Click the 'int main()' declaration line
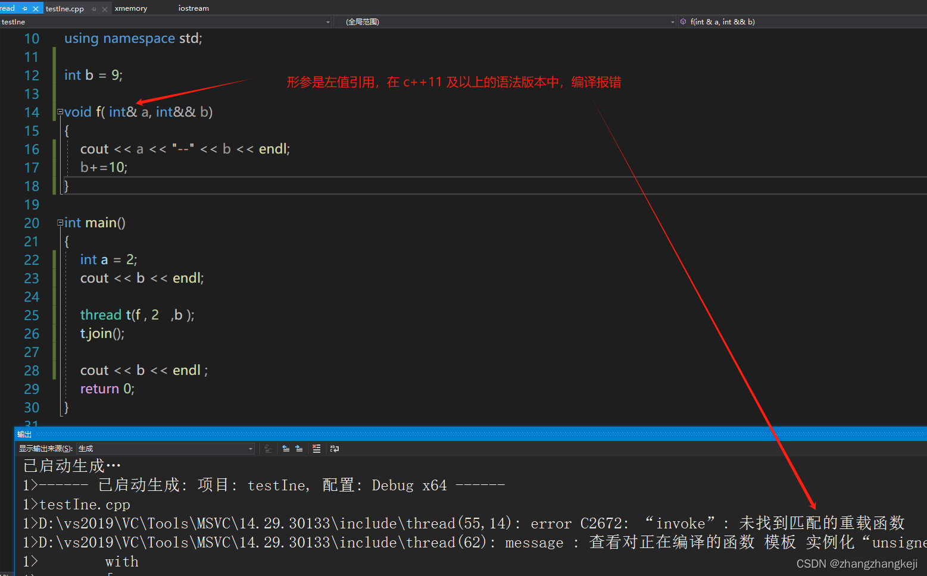 [95, 223]
